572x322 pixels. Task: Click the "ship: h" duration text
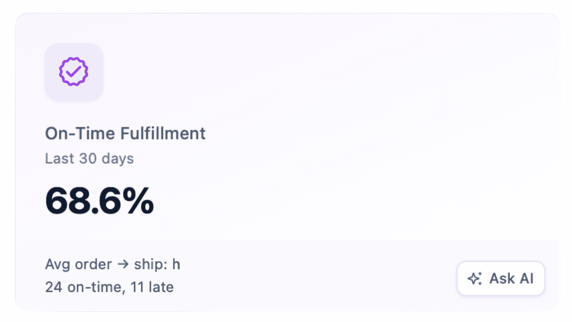click(x=157, y=264)
